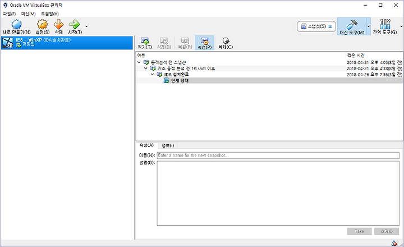Viewport: 404px width, 247px height.
Task: Focus the 설명(D) description text area
Action: [x=278, y=193]
